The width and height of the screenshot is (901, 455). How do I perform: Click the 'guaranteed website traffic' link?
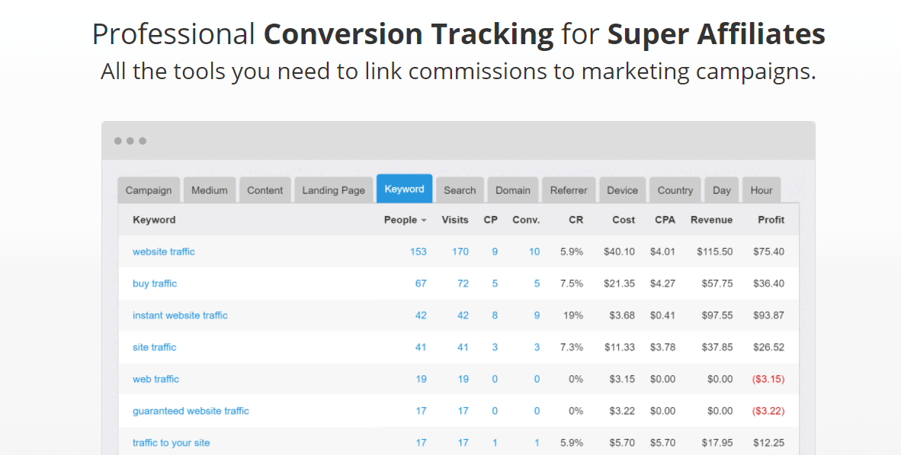click(191, 412)
